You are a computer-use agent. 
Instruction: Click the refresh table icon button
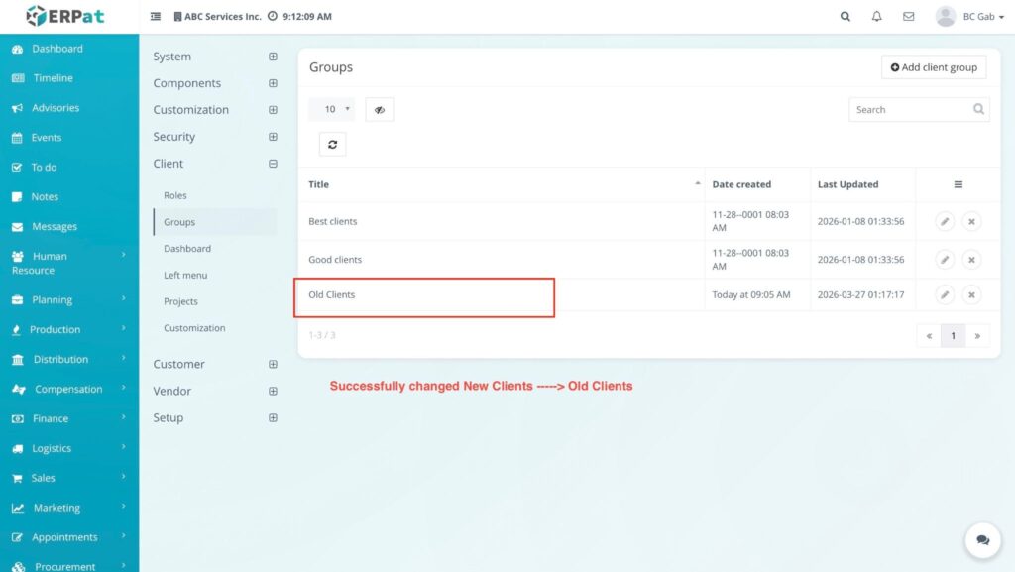pos(332,144)
